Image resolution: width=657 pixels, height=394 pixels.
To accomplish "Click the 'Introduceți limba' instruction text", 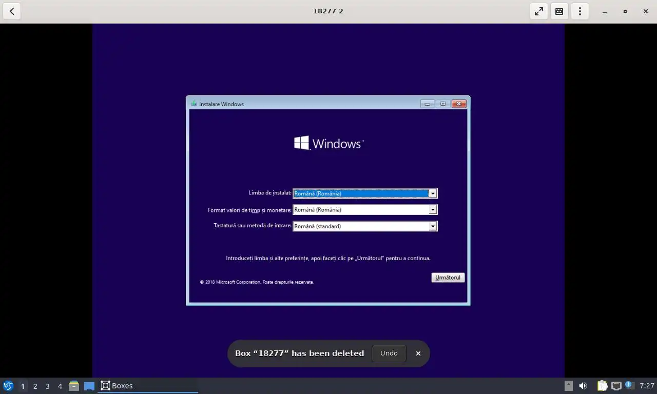I will 328,258.
